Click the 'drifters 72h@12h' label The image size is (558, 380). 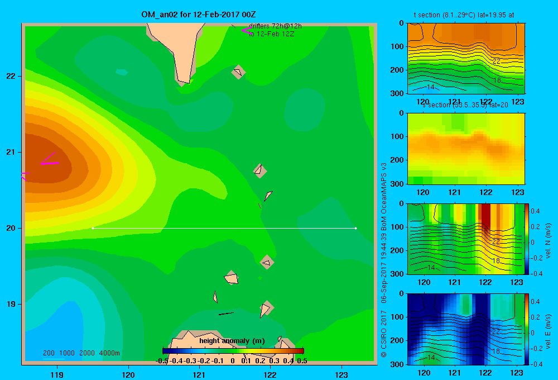[x=275, y=26]
